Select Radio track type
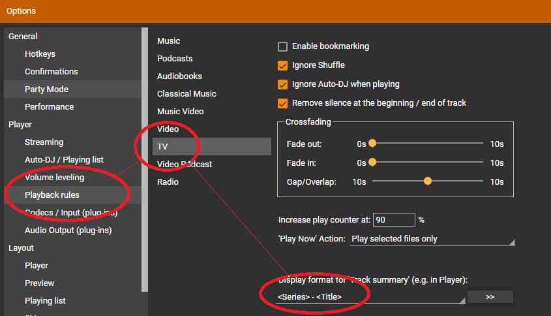The width and height of the screenshot is (551, 316). click(168, 182)
